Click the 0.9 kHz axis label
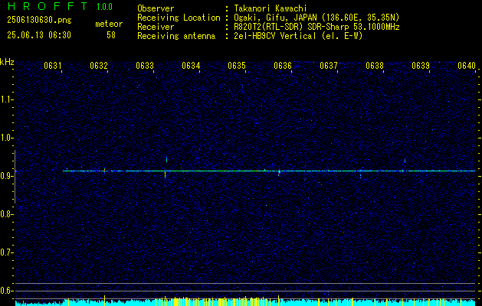 tap(6, 176)
